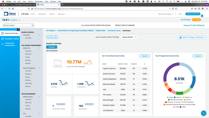Open the All Linux Foundation dropdown

point(165,14)
